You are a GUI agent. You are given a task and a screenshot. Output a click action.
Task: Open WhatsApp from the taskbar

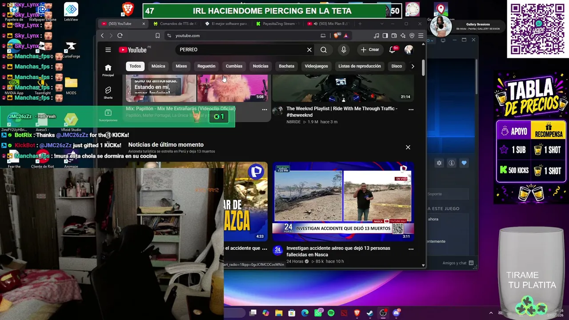pyautogui.click(x=318, y=313)
